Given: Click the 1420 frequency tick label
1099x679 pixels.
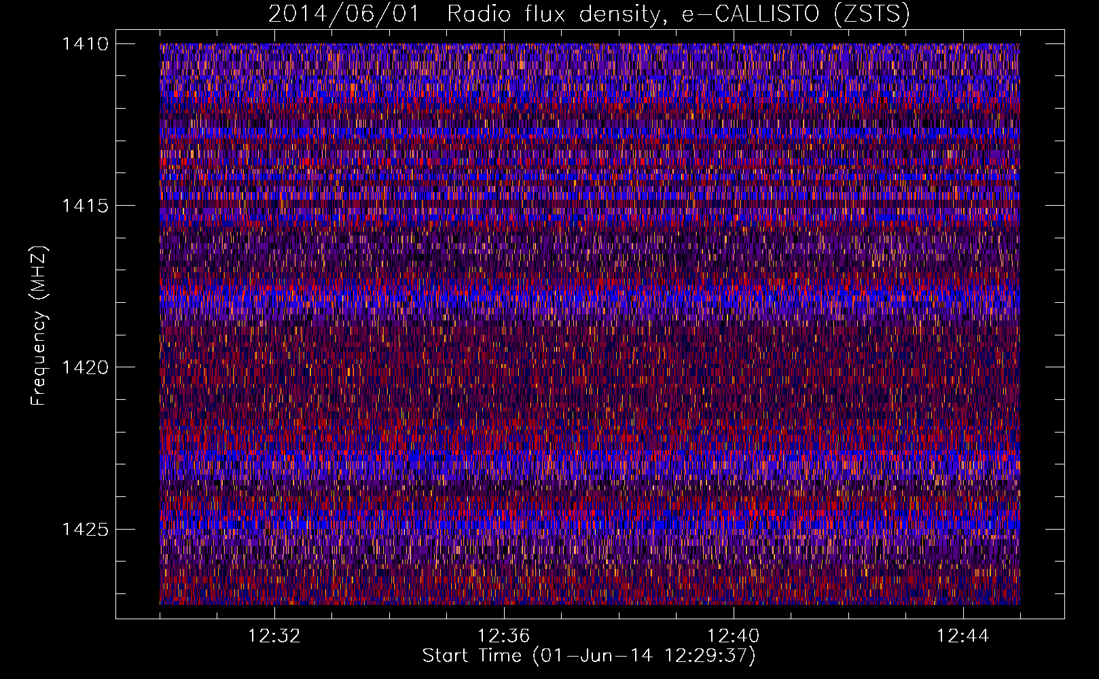Looking at the screenshot, I should point(86,367).
